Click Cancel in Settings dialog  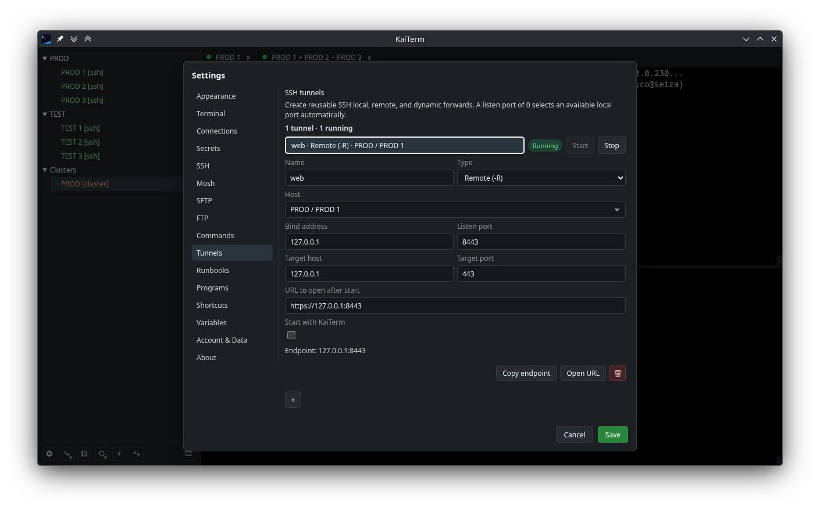click(575, 434)
